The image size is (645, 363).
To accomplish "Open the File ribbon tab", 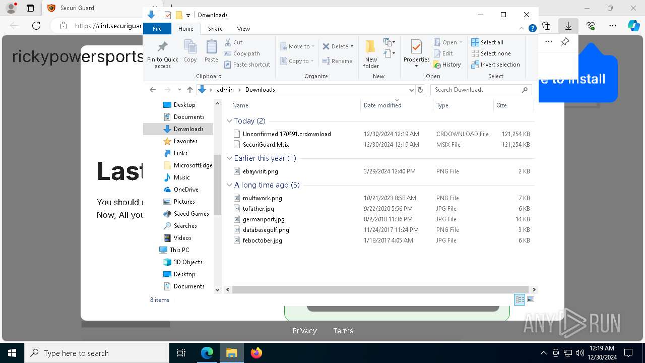I will (157, 29).
